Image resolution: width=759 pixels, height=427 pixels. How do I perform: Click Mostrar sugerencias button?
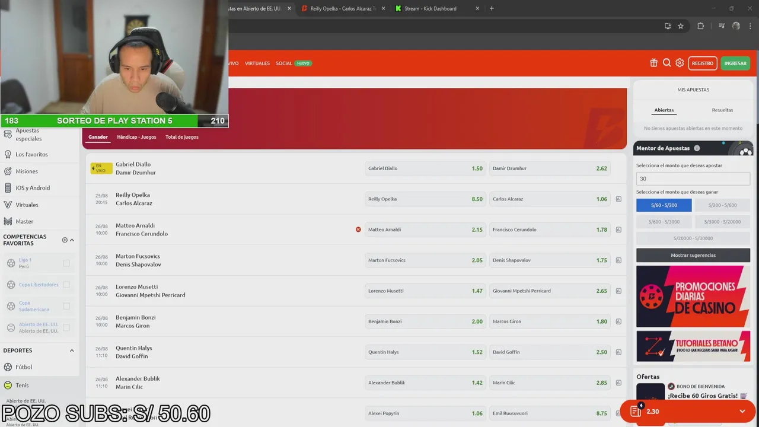point(693,255)
